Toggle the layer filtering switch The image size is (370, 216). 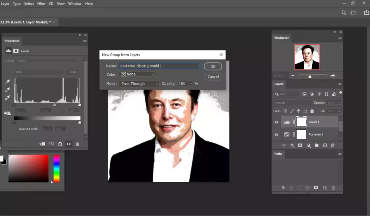click(x=340, y=94)
